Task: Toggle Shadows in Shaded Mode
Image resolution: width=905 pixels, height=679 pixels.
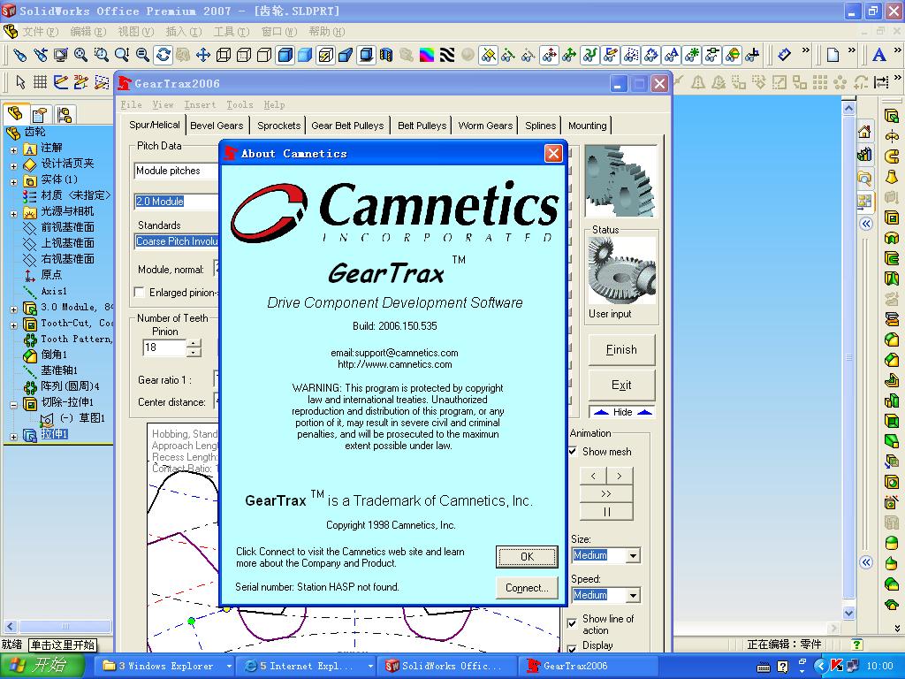Action: pos(366,55)
